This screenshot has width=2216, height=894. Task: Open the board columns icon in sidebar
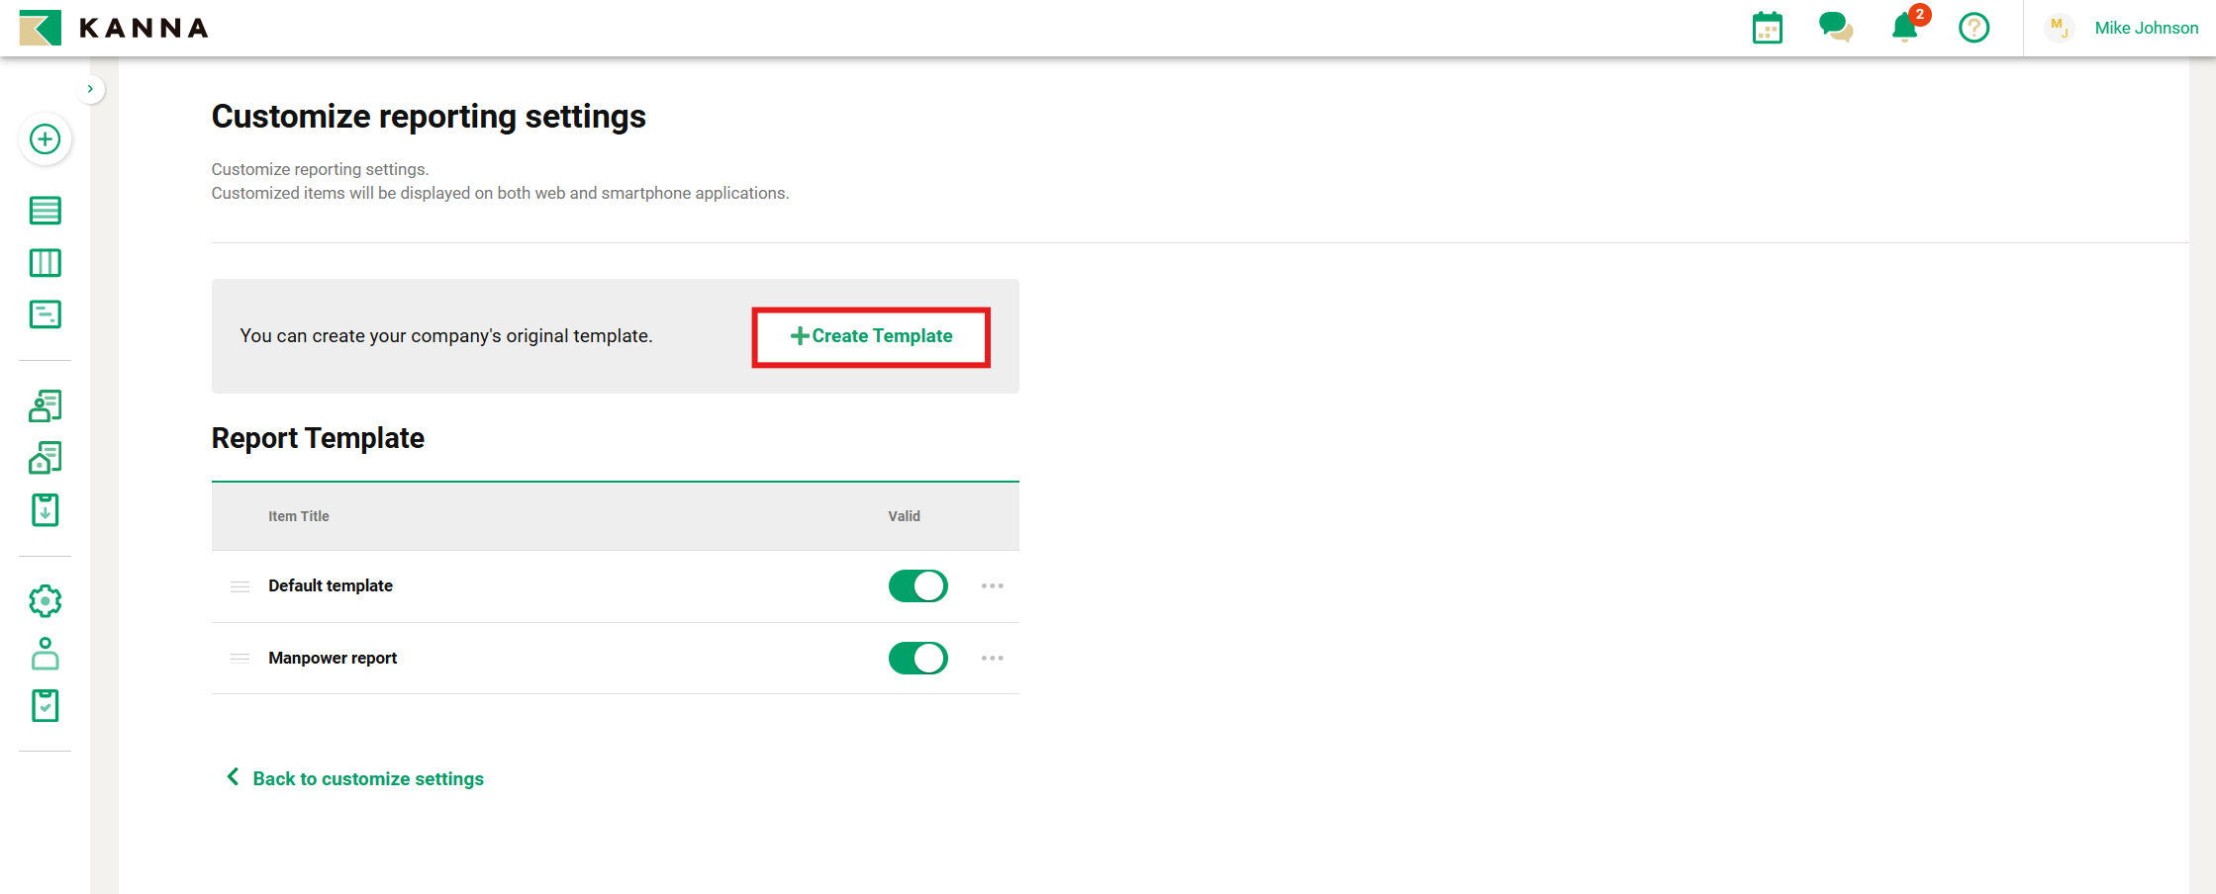tap(45, 263)
